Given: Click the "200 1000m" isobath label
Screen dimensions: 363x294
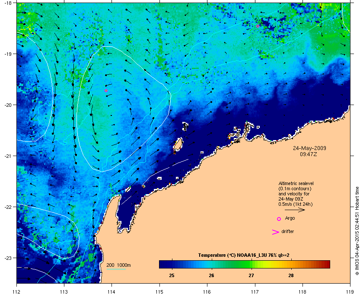Looking at the screenshot, I should pos(118,265).
